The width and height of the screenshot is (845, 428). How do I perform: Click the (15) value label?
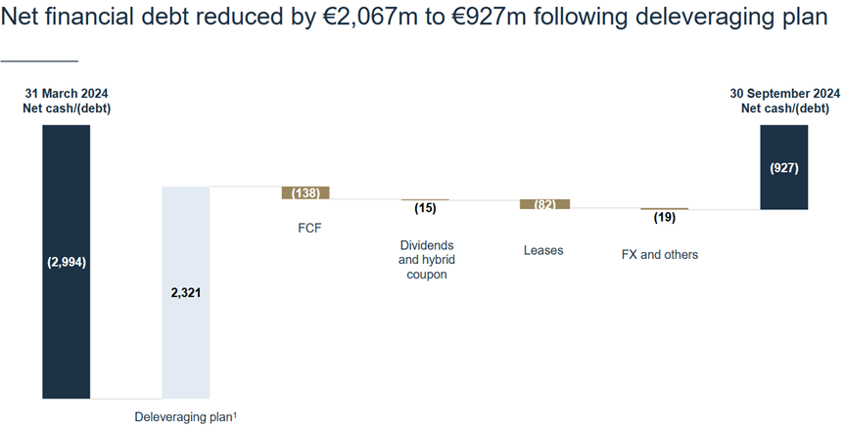pos(425,208)
